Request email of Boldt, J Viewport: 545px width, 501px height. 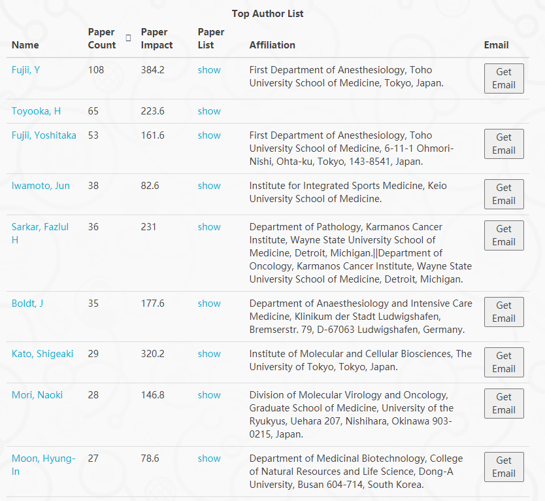coord(503,312)
